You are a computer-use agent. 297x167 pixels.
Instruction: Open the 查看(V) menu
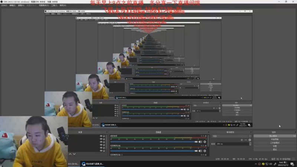[21, 6]
